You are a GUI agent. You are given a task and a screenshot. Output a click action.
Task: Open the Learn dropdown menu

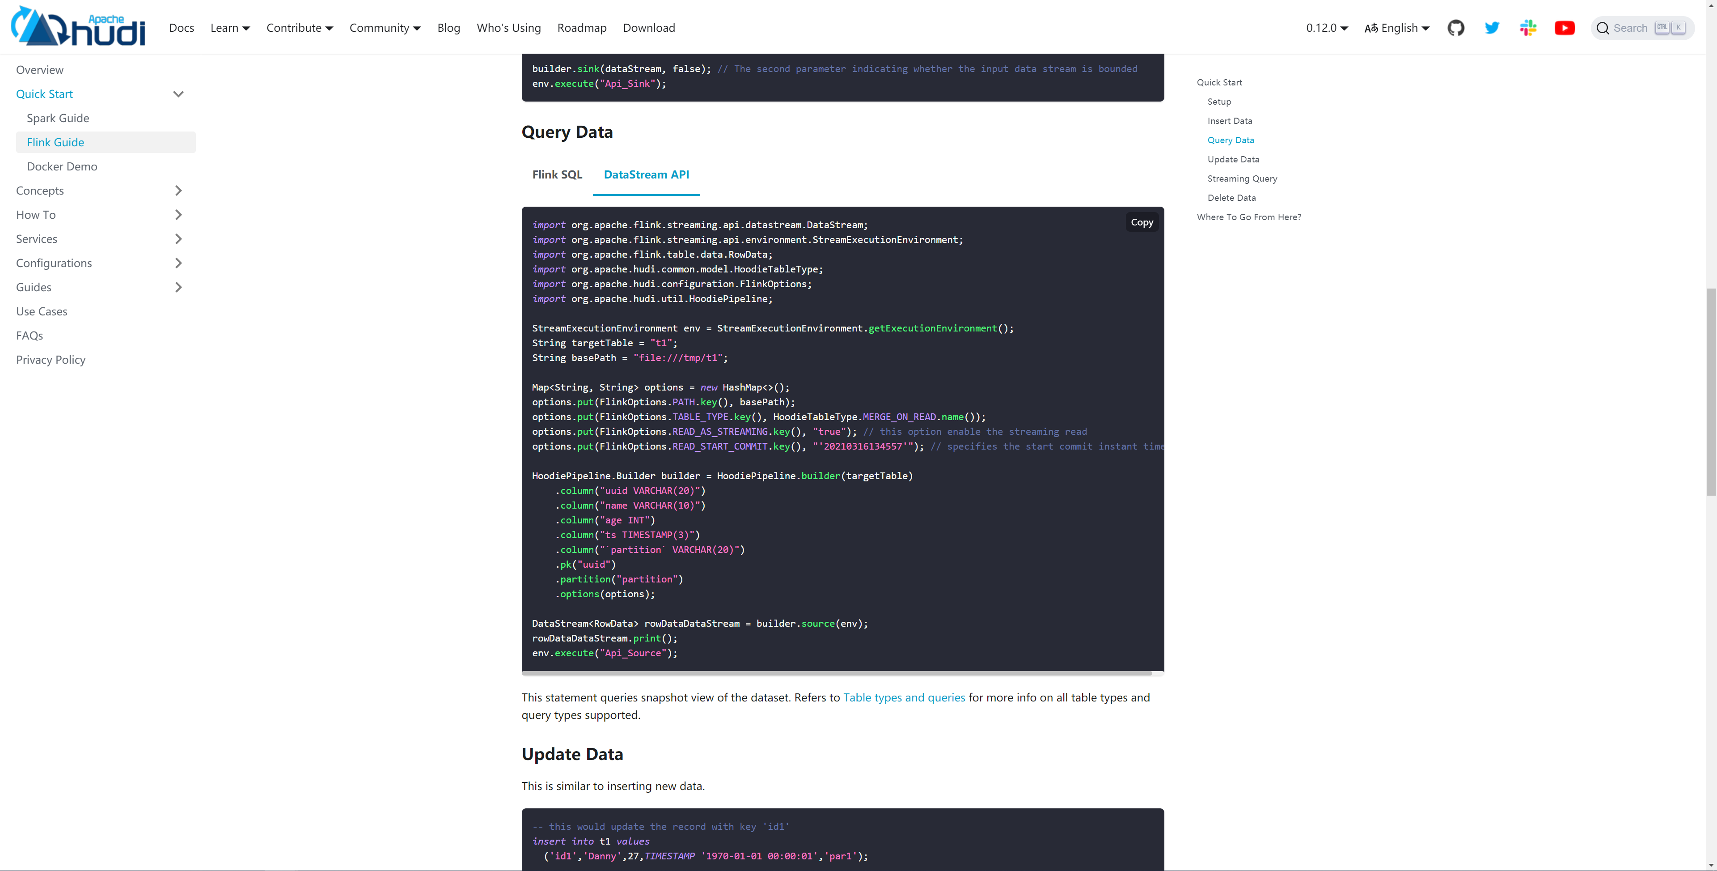coord(230,28)
